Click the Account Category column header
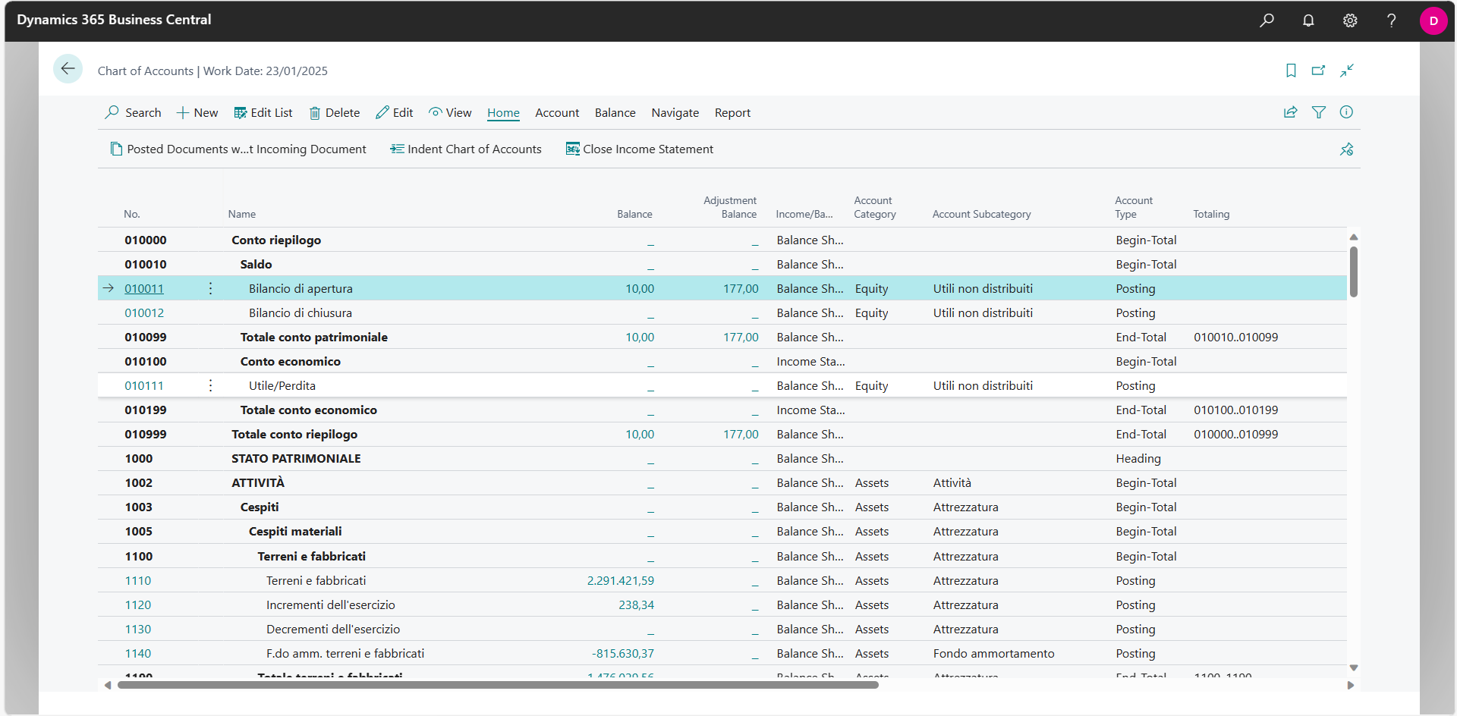The image size is (1457, 716). point(875,207)
